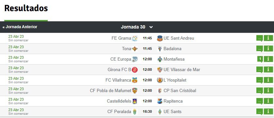The width and height of the screenshot is (274, 118).
Task: Open comments bubble for Tona vs Badalona
Action: tap(260, 49)
